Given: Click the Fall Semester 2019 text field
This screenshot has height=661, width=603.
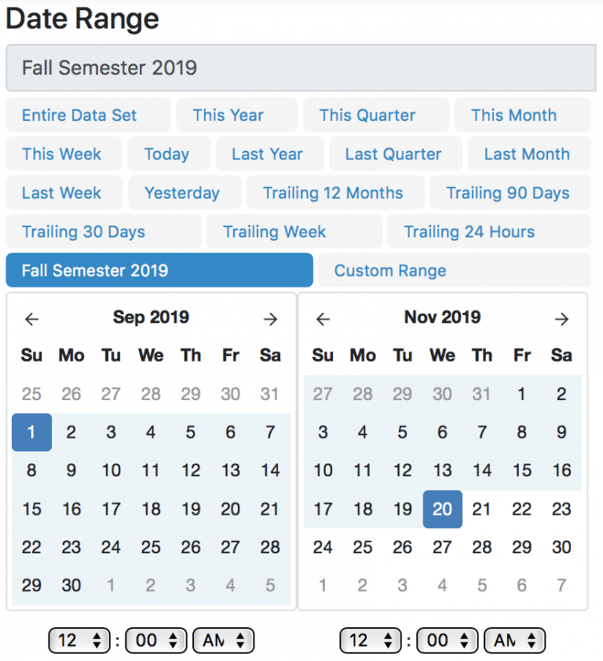Looking at the screenshot, I should (301, 68).
